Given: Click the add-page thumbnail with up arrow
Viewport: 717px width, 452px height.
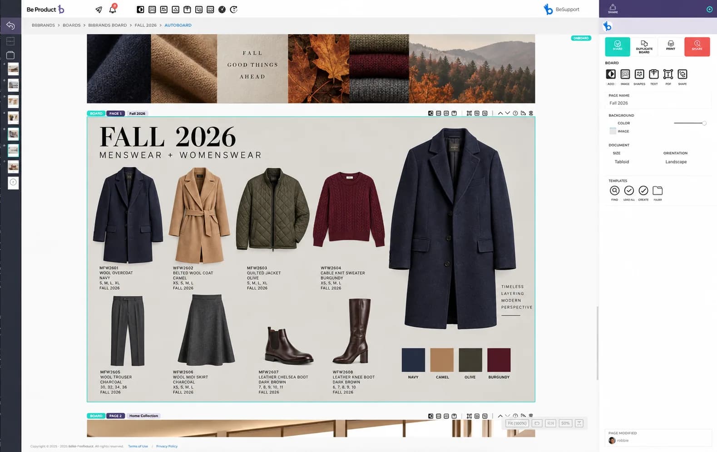Looking at the screenshot, I should point(13,182).
